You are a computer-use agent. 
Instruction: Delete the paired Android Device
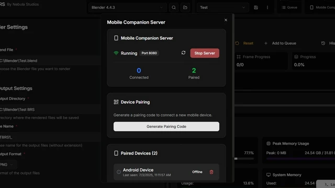(211, 172)
